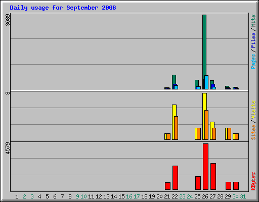Click the red KBytes bar for day 27
Image resolution: width=259 pixels, height=202 pixels.
[x=213, y=176]
